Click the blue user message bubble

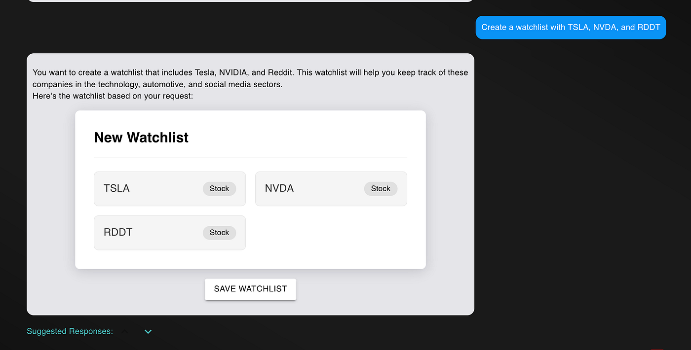[x=571, y=27]
